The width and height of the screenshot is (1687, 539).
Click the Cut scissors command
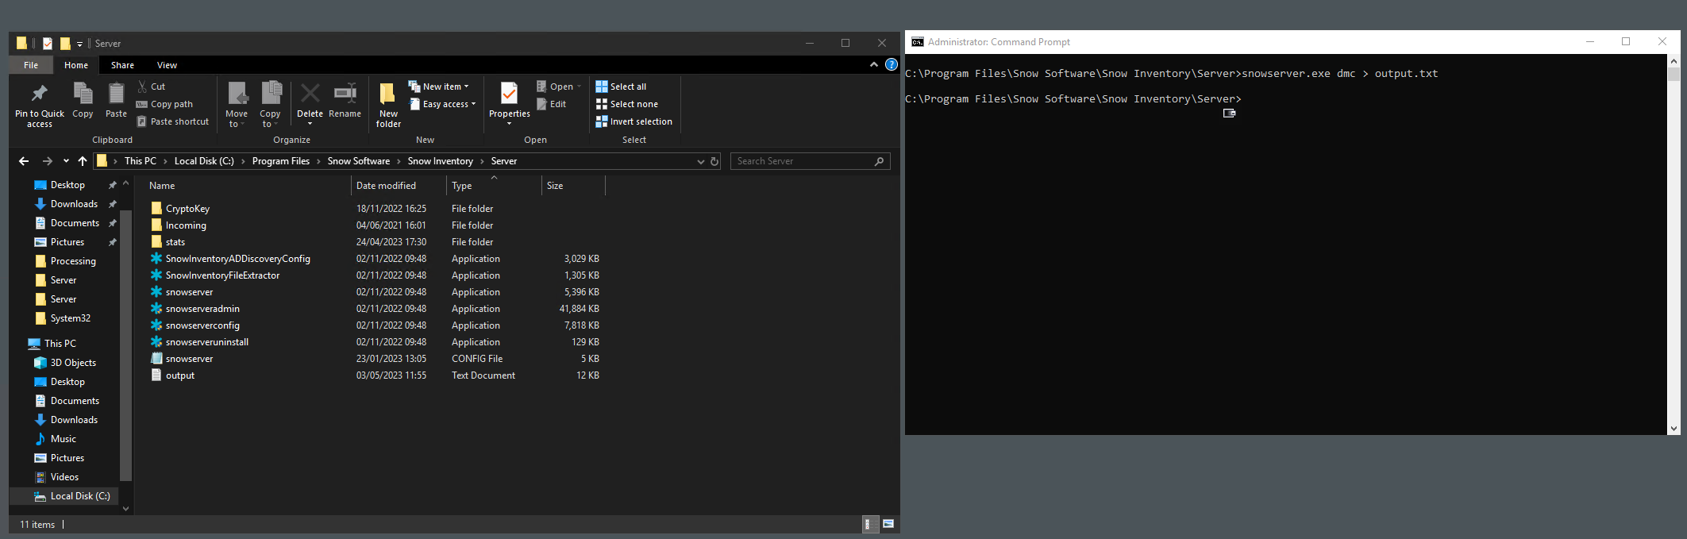[x=152, y=87]
